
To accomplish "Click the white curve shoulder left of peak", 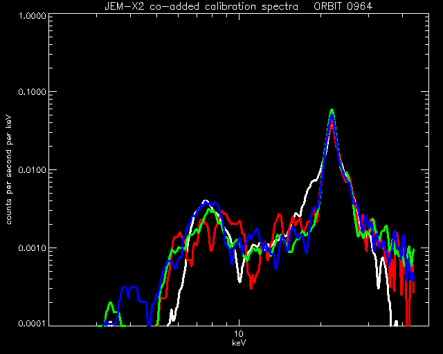I will coord(313,182).
